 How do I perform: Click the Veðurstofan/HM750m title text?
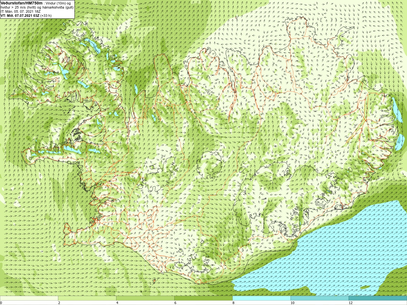[22, 3]
